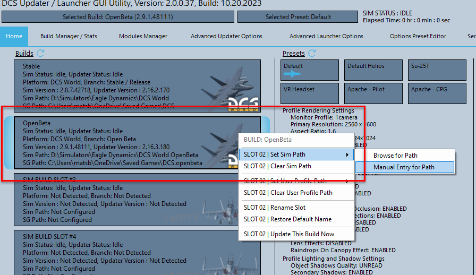The width and height of the screenshot is (476, 275).
Task: Open Advanced Launcher Options tab
Action: 326,37
